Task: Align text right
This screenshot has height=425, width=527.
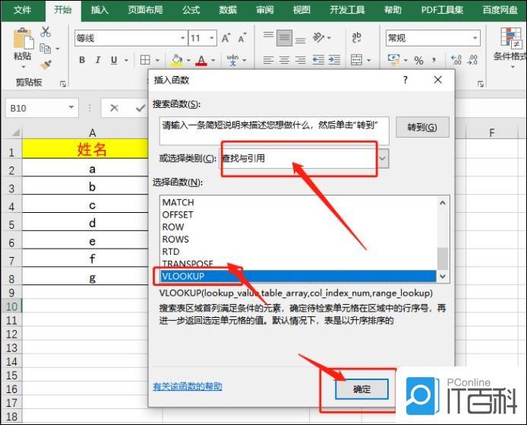Action: 301,60
